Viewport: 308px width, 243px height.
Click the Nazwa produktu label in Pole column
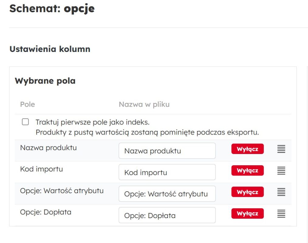(x=48, y=148)
